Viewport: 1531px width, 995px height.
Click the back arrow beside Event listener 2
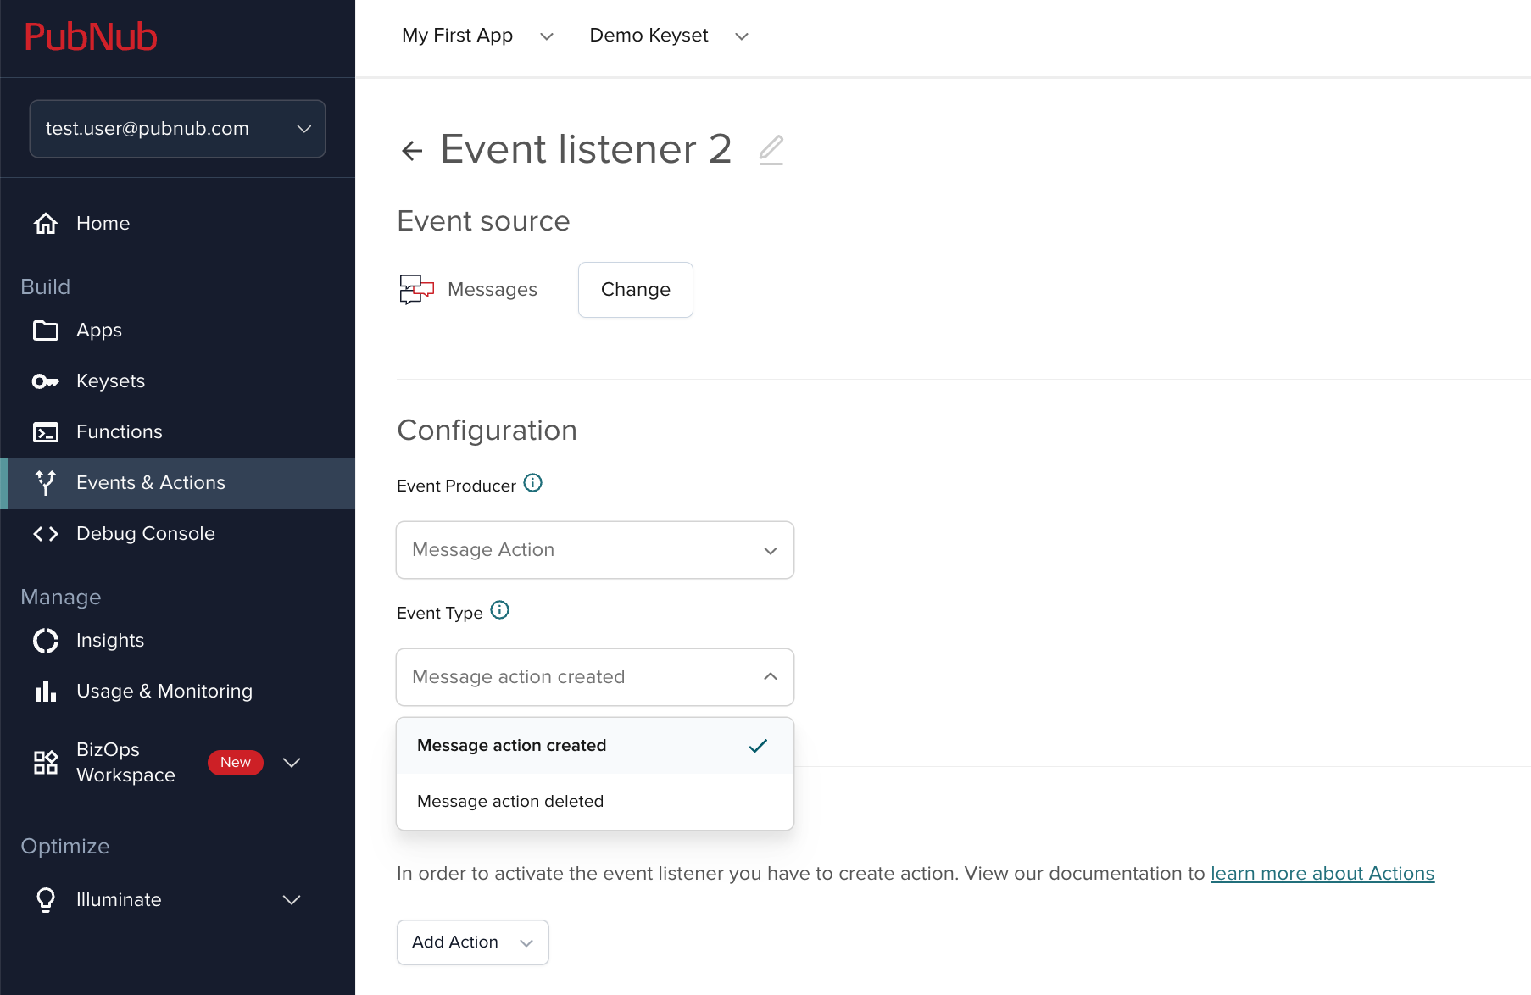tap(412, 149)
